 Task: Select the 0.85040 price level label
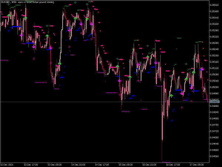[214, 81]
